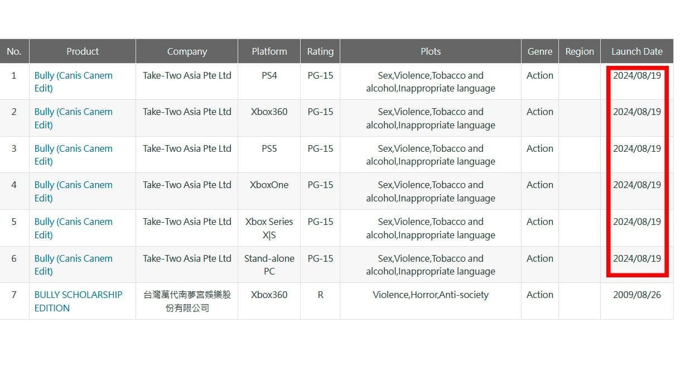The image size is (685, 375).
Task: Select the Xbox Series X|S platform cell
Action: coord(269,228)
